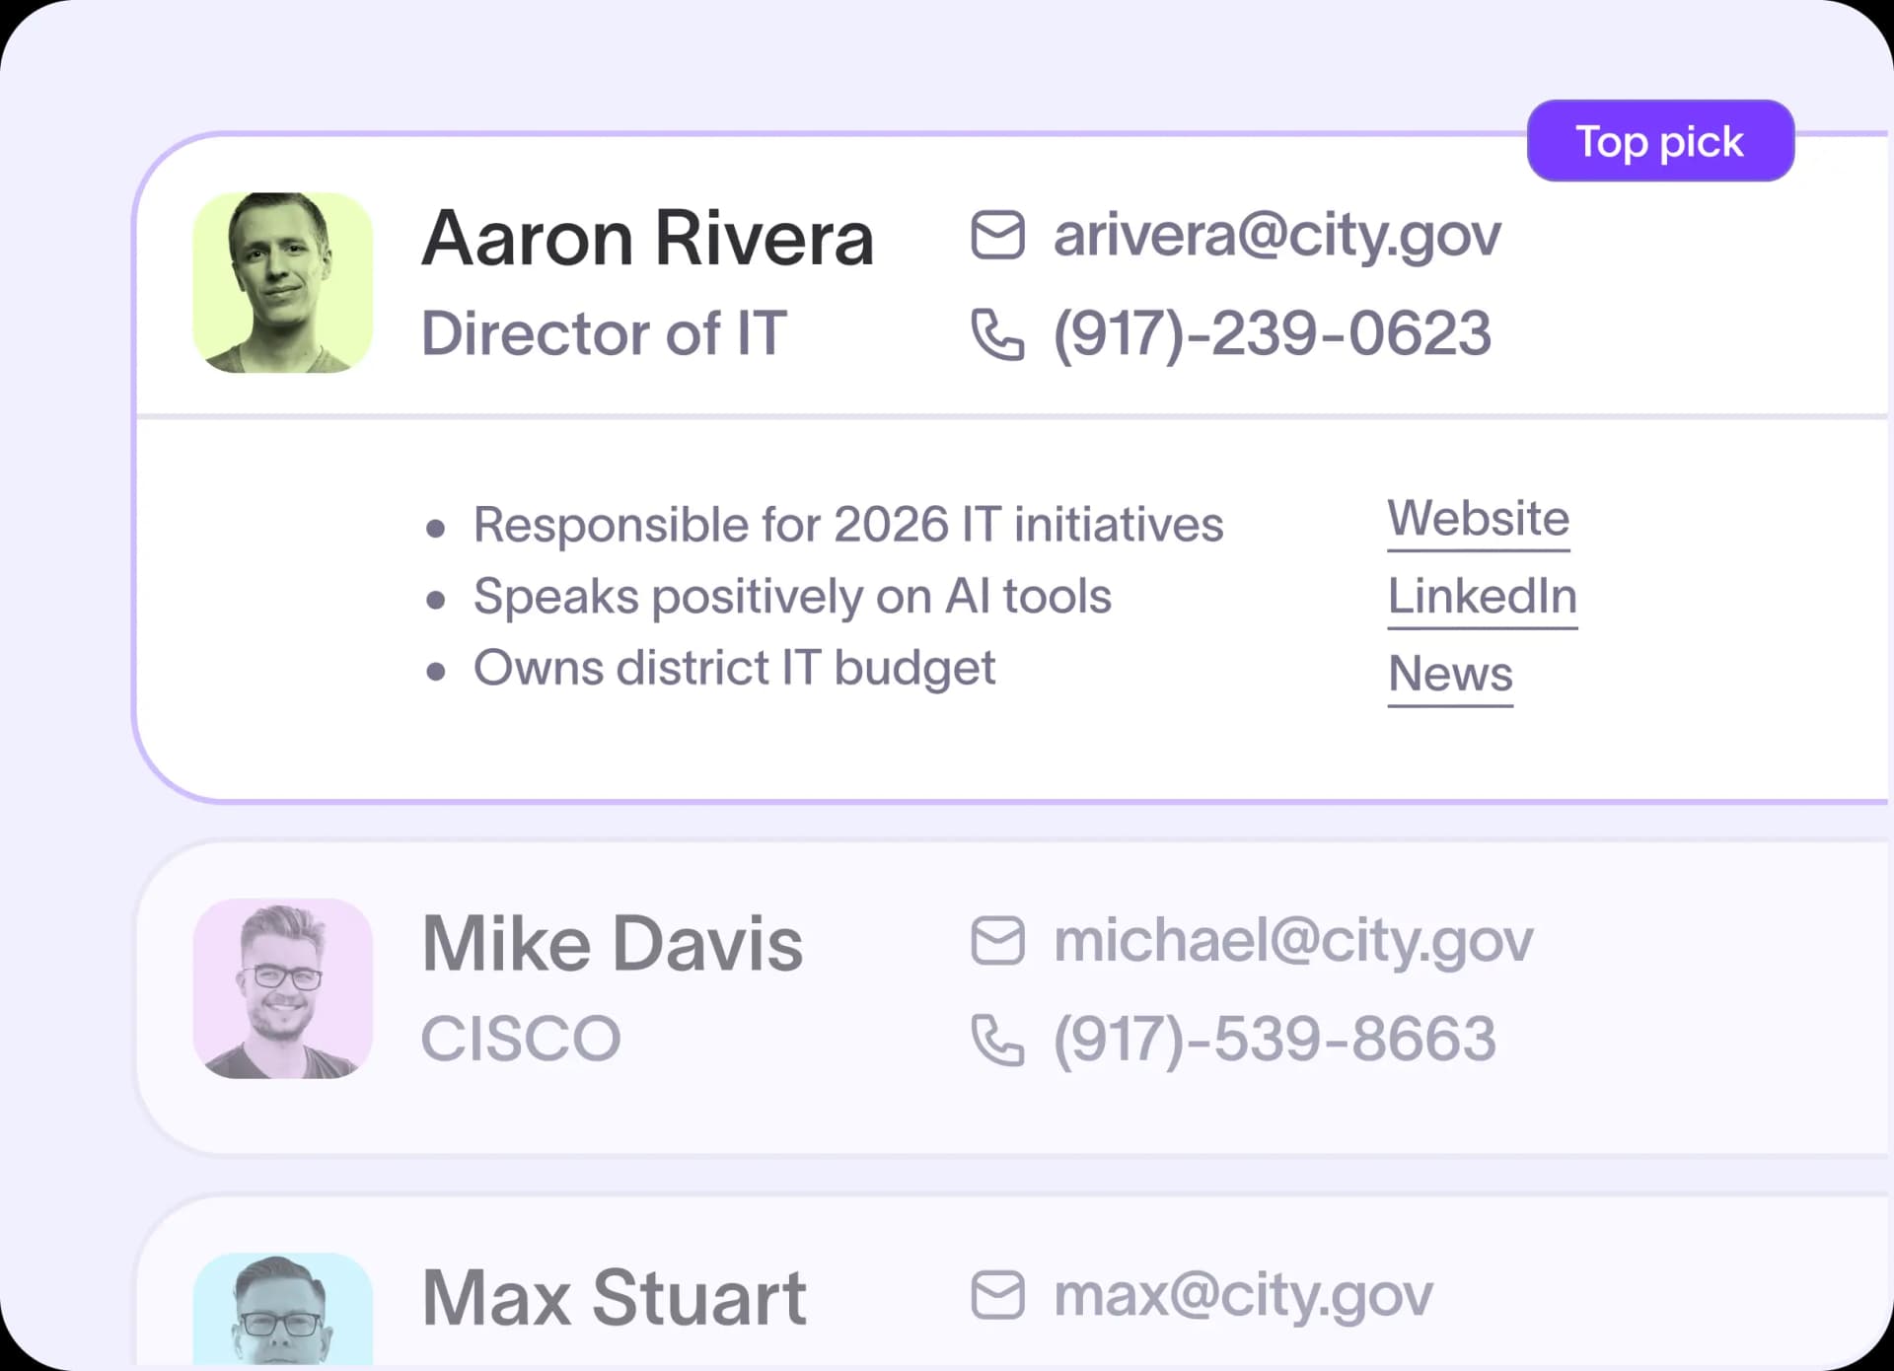This screenshot has height=1371, width=1894.
Task: Open email address arivera@city.gov
Action: pyautogui.click(x=1276, y=238)
